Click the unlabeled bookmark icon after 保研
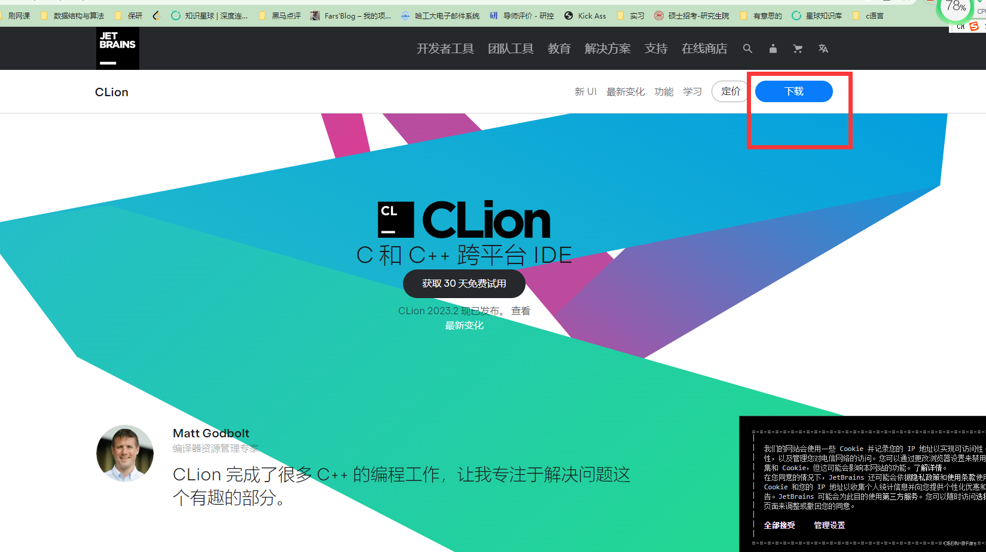The image size is (986, 552). [x=157, y=16]
